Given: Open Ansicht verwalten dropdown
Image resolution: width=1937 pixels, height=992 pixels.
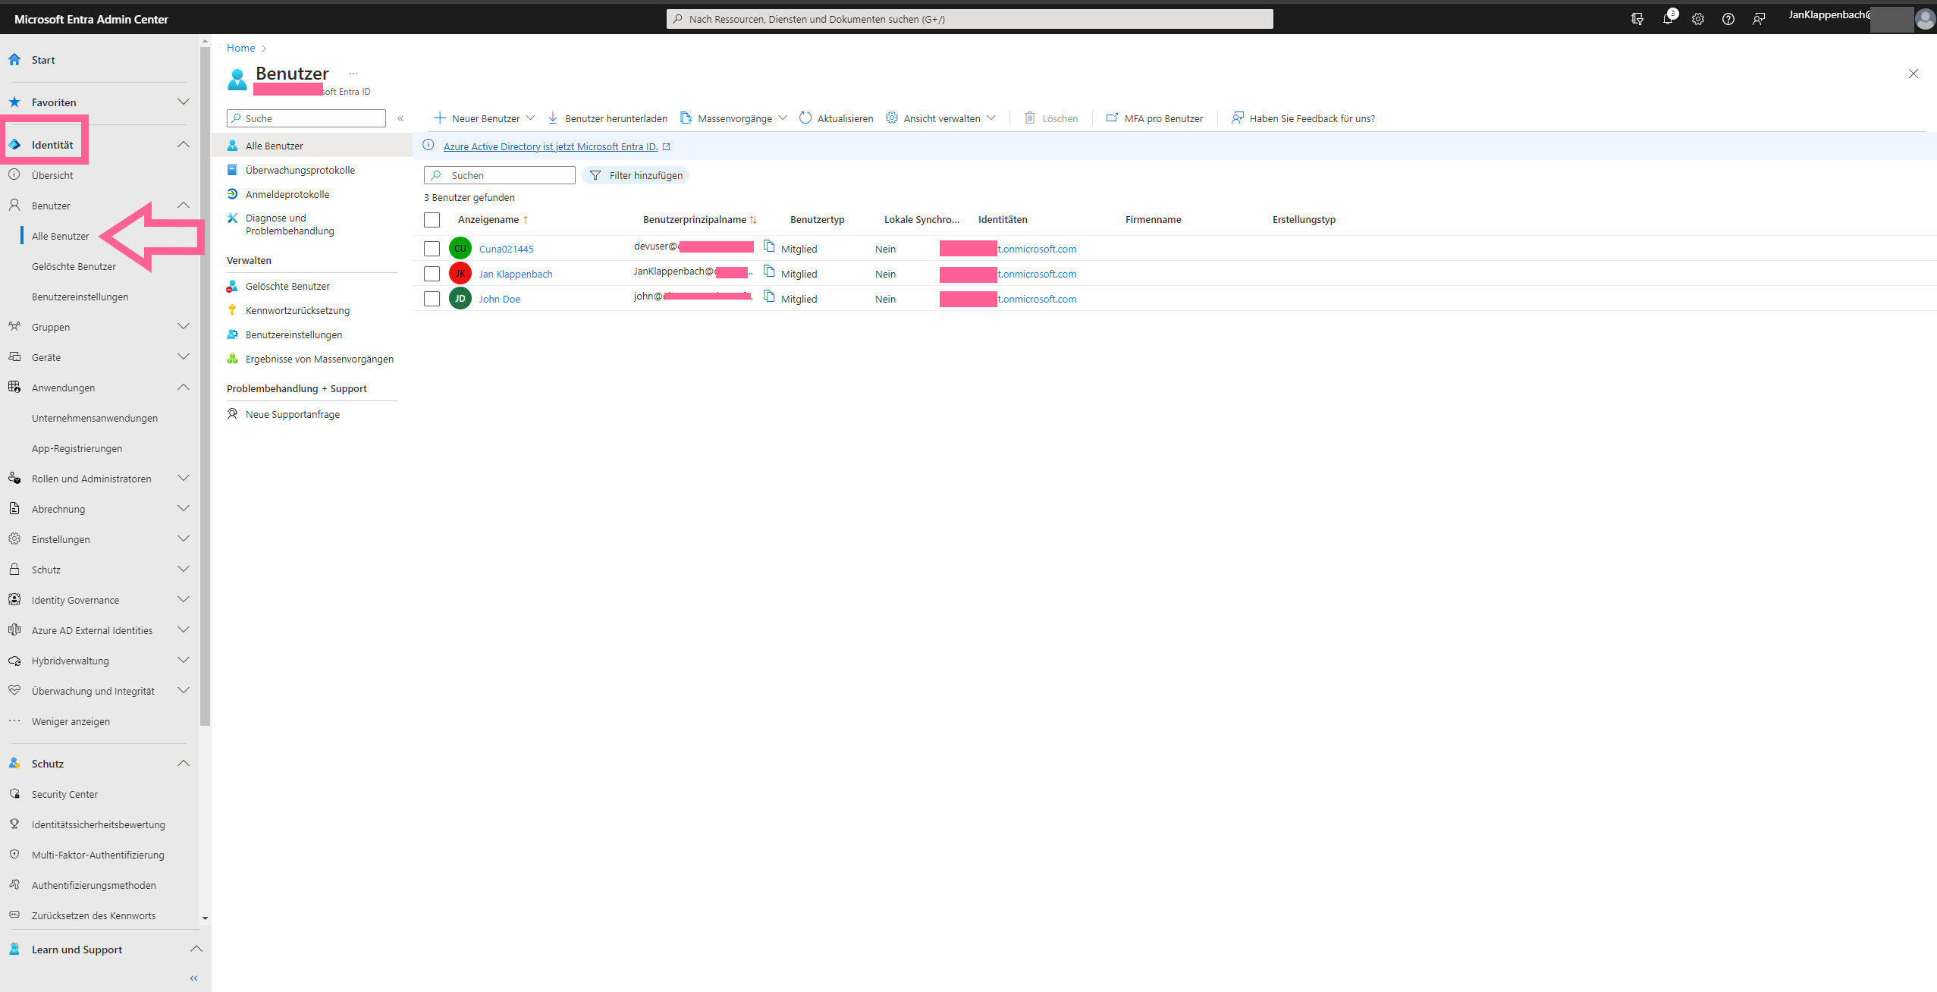Looking at the screenshot, I should tap(940, 118).
